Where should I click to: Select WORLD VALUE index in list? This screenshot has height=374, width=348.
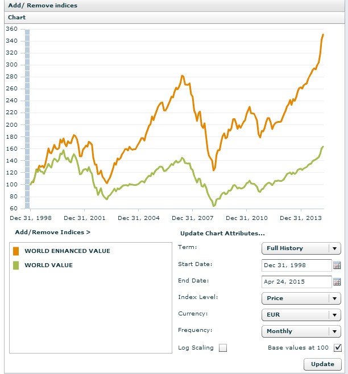(48, 265)
